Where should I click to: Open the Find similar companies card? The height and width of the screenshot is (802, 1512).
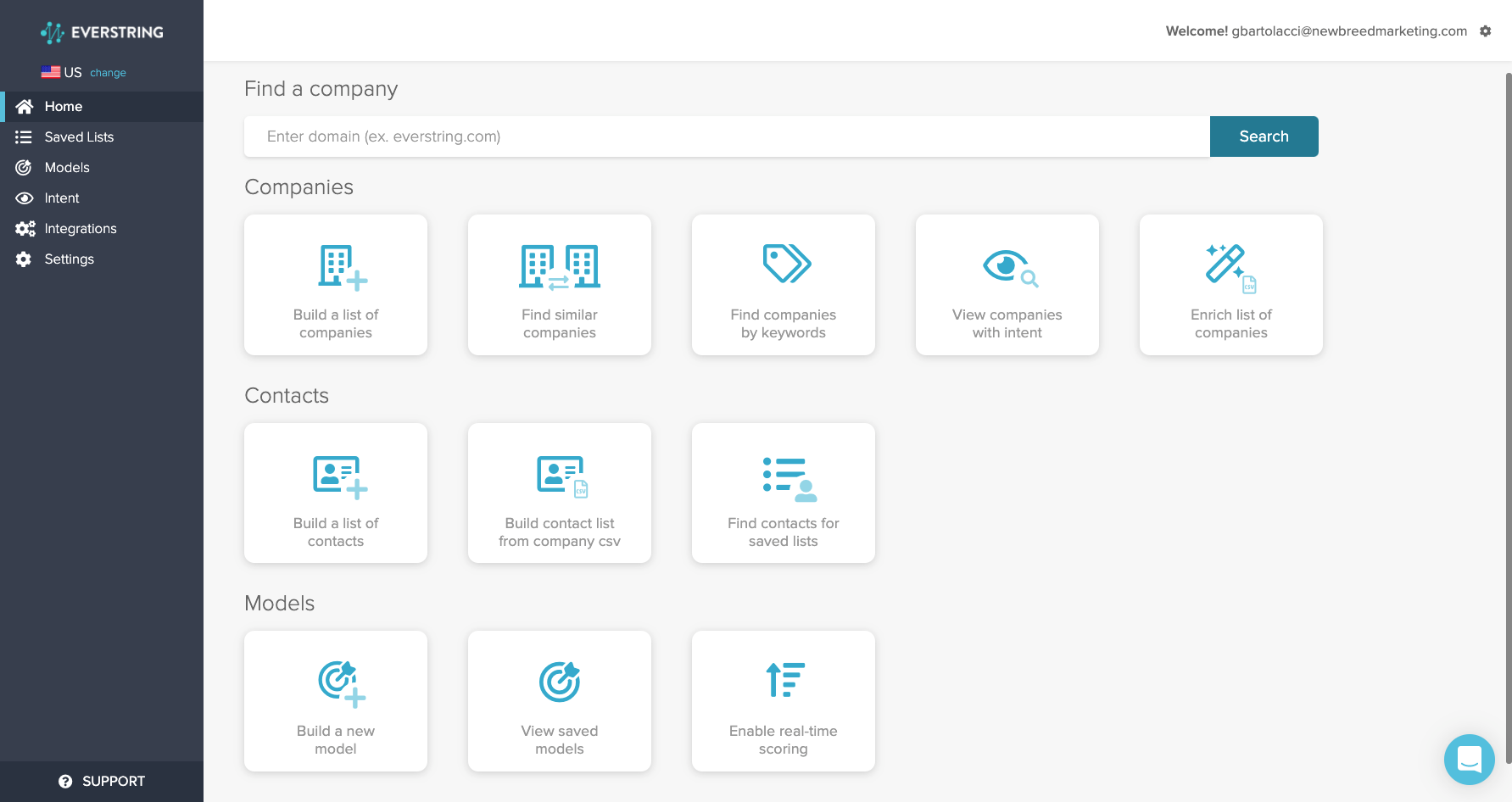[x=560, y=285]
